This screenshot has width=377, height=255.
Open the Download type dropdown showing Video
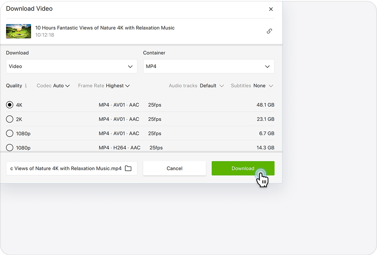coord(71,66)
